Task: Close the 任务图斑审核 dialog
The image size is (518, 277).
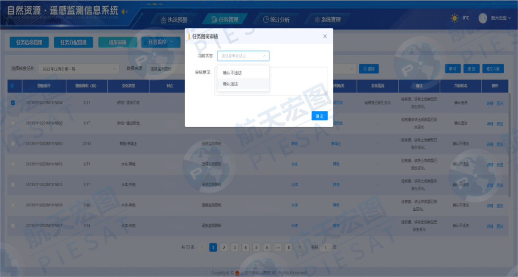Action: pyautogui.click(x=325, y=36)
